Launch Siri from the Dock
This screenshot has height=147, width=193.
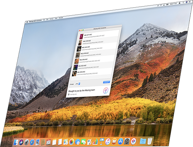(x=21, y=142)
